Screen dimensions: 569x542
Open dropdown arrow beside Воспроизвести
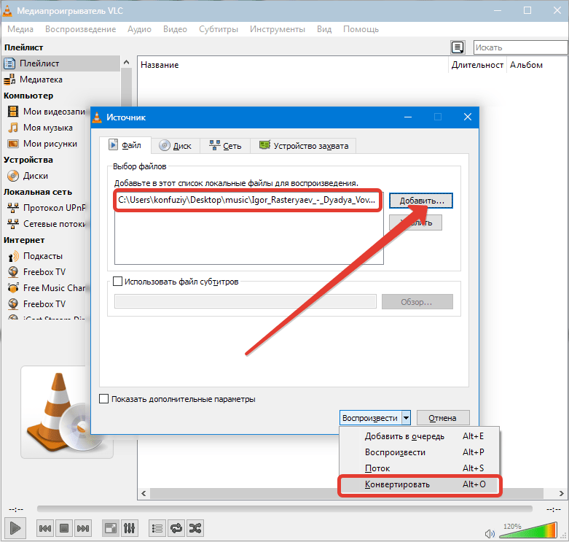click(406, 418)
